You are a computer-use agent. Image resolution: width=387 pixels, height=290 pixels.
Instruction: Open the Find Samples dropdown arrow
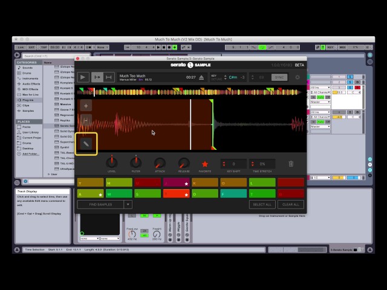point(128,204)
